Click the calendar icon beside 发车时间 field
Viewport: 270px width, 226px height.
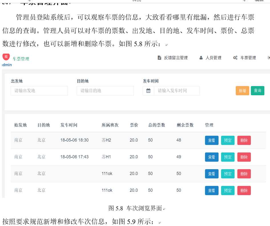click(x=148, y=91)
